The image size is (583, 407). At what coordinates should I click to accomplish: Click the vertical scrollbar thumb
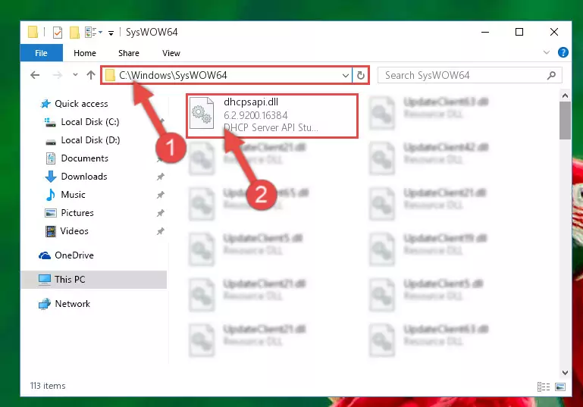point(565,121)
